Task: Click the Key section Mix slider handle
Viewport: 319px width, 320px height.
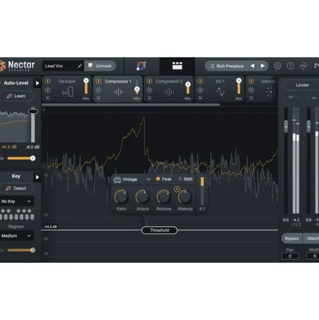Action: coord(32,250)
